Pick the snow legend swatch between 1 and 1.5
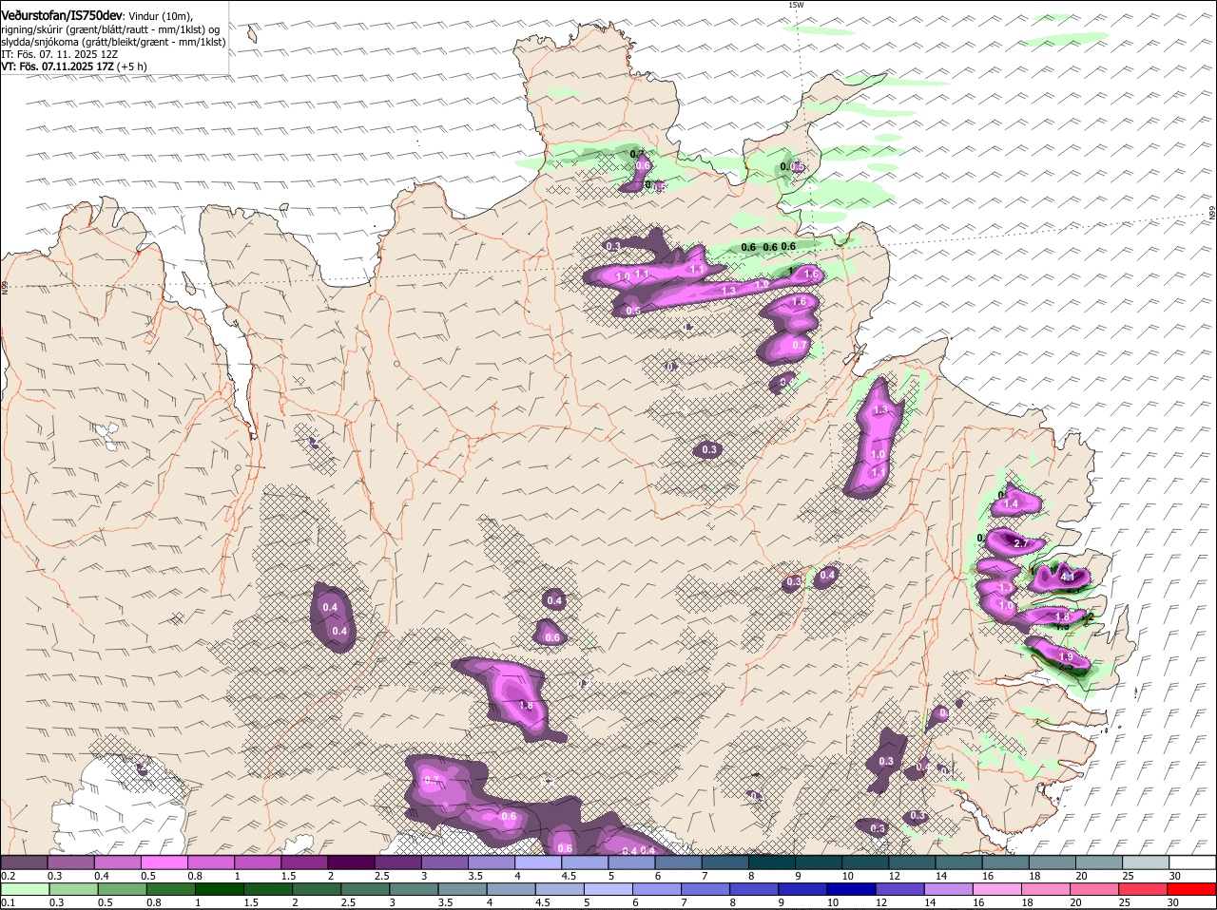This screenshot has width=1217, height=910. coord(258,863)
